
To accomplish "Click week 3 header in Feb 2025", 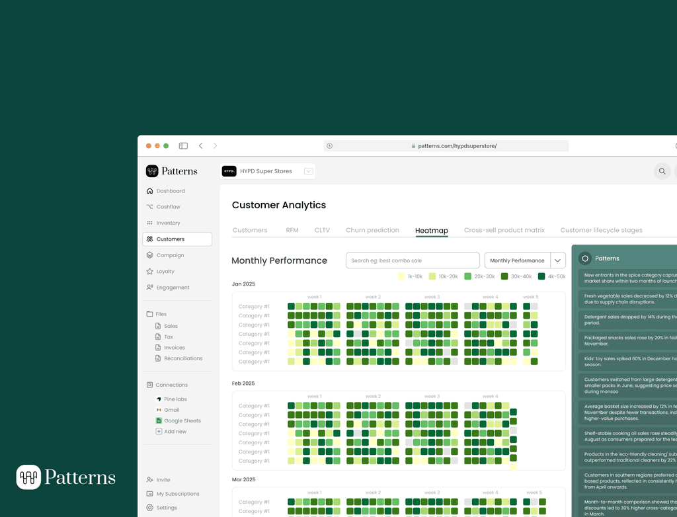I will click(x=432, y=396).
